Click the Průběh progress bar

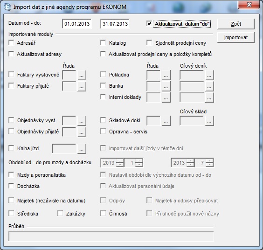111,236
